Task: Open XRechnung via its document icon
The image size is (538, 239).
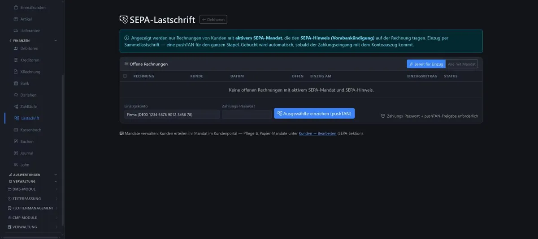Action: 16,72
